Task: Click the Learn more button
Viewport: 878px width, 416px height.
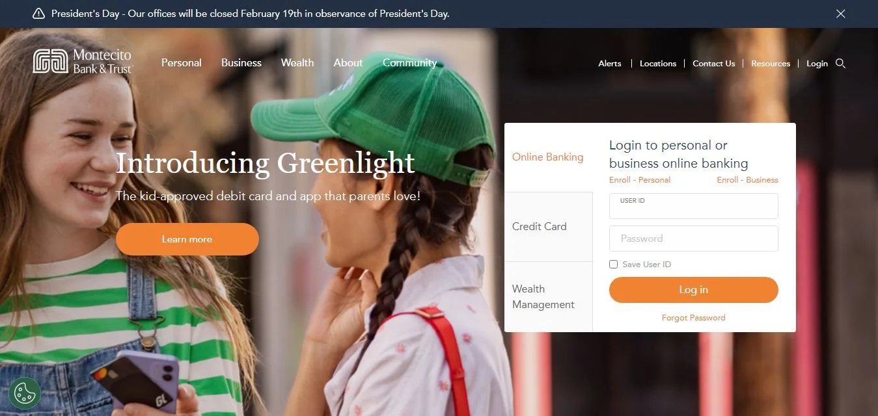Action: pos(187,239)
